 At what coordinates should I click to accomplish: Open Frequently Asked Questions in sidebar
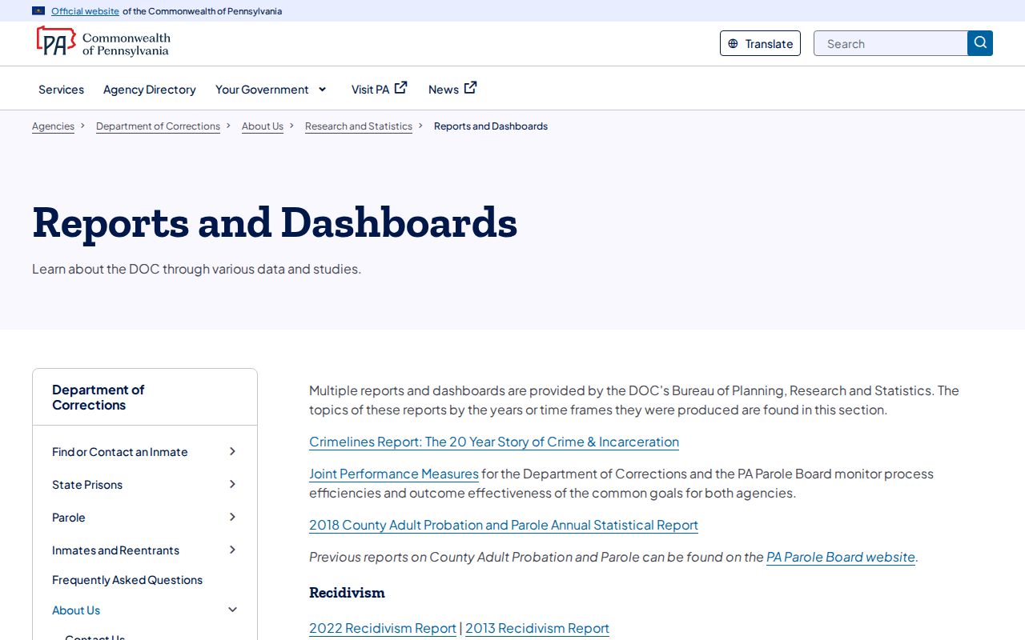127,580
